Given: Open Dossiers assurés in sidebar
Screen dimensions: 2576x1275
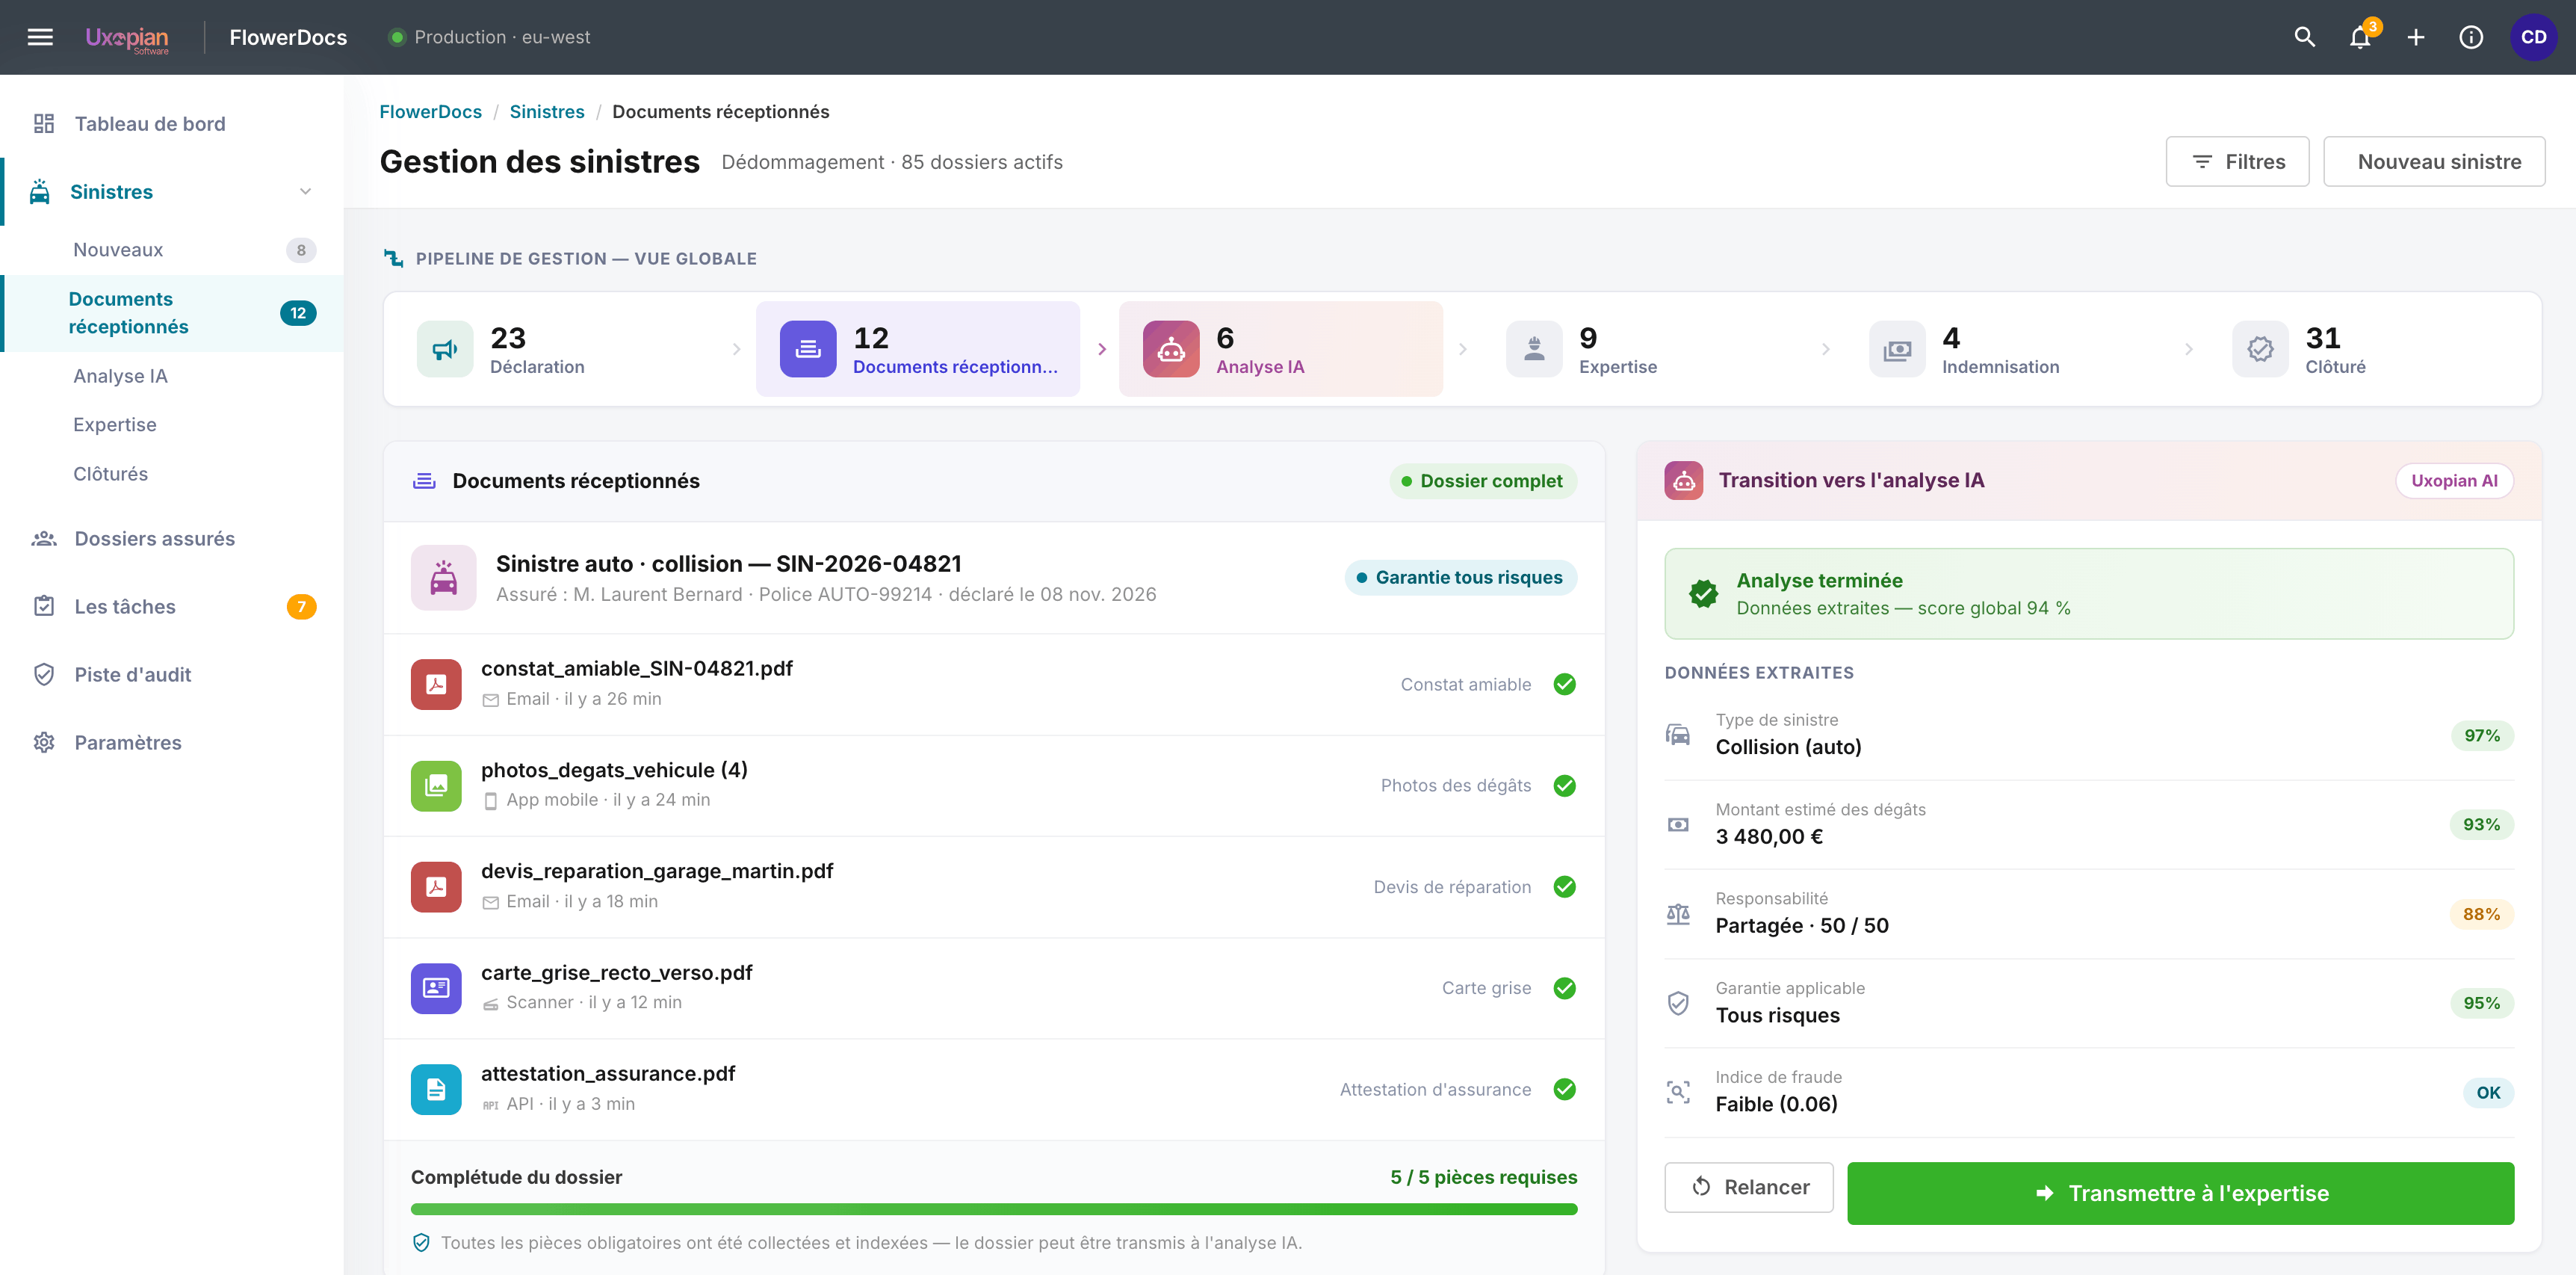Looking at the screenshot, I should tap(172, 539).
